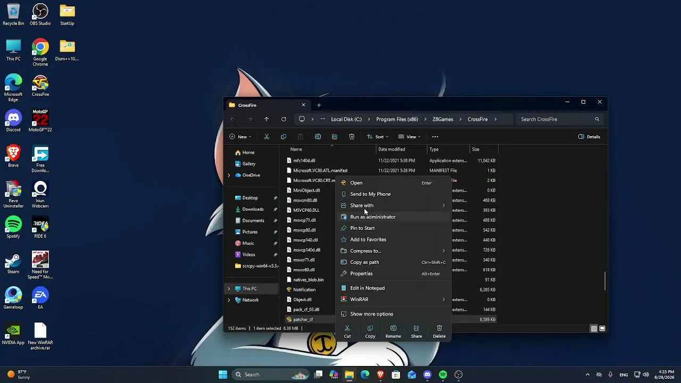
Task: Select CrossFire desktop shortcut
Action: point(40,86)
